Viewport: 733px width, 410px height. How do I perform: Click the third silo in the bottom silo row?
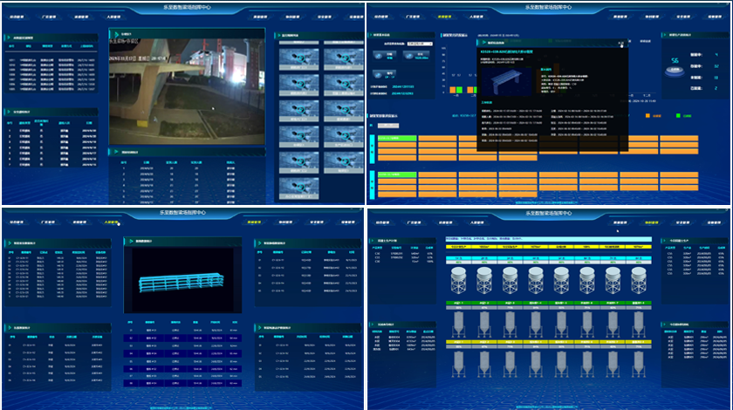point(510,364)
